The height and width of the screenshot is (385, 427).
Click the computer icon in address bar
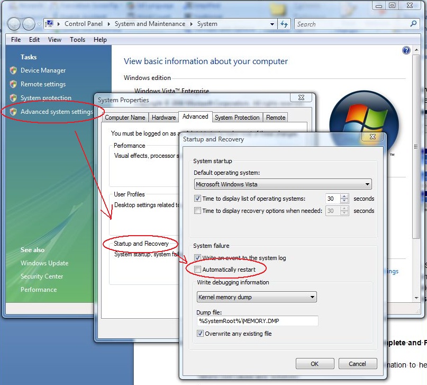click(x=50, y=24)
